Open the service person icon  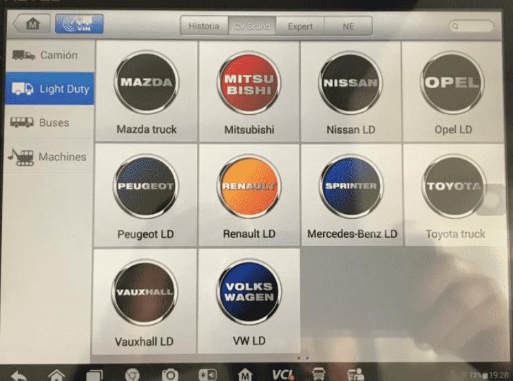tap(356, 374)
